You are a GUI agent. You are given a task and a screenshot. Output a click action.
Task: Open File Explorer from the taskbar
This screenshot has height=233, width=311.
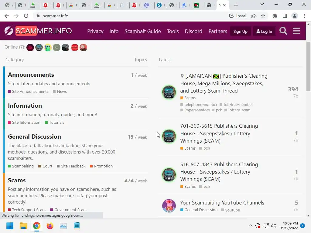click(23, 226)
